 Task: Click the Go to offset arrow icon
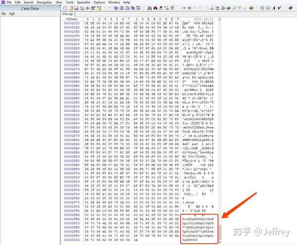tap(183, 8)
